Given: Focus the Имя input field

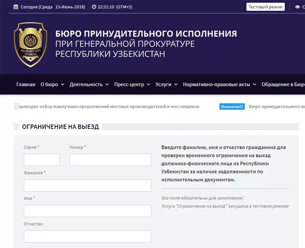Looking at the screenshot, I should [x=87, y=211].
